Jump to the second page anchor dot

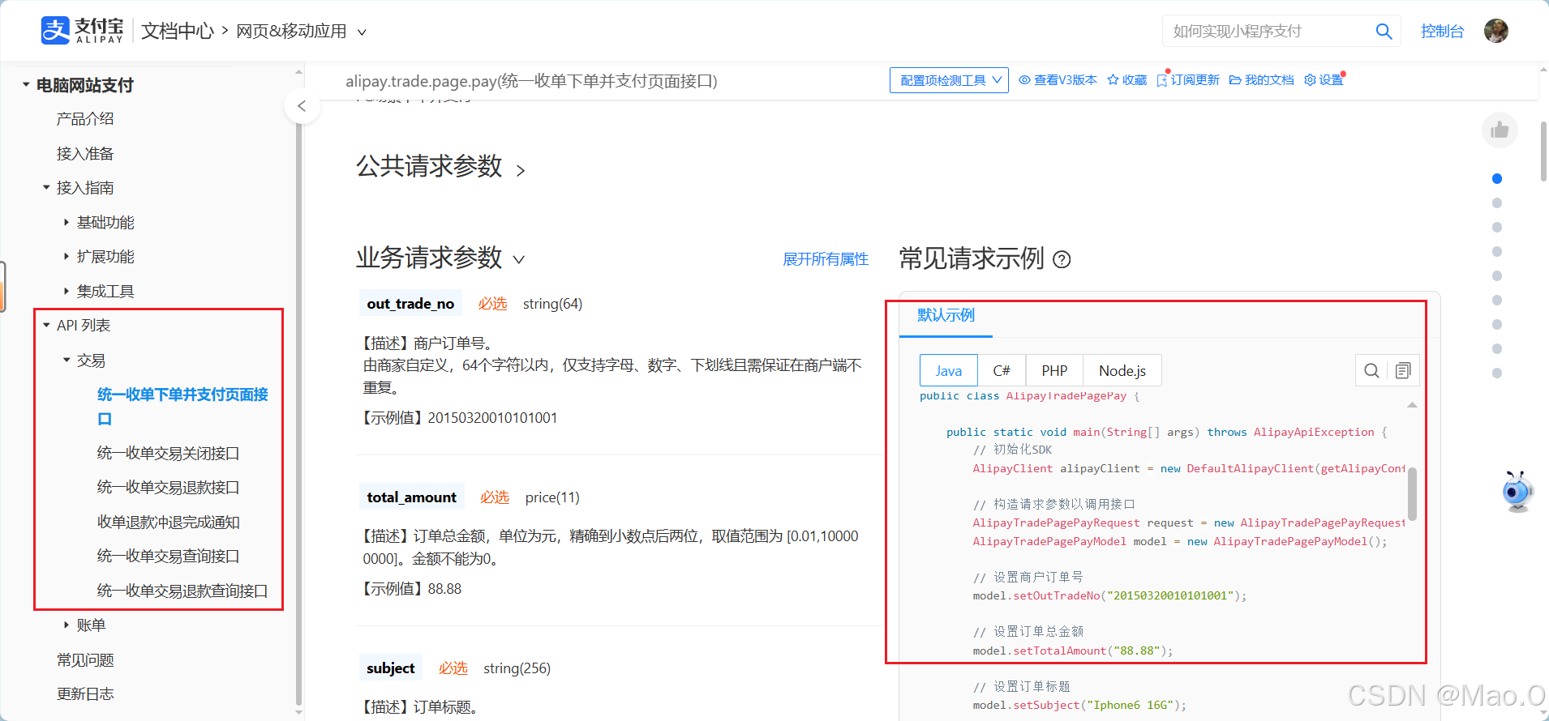1497,203
